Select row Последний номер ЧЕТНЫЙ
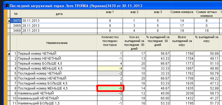The width and height of the screenshot is (222, 105). pyautogui.click(x=57, y=73)
